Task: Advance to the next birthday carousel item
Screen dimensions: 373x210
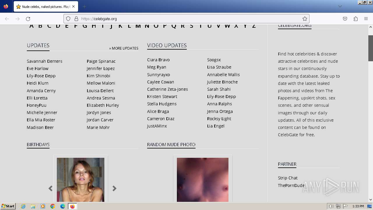Action: [115, 188]
